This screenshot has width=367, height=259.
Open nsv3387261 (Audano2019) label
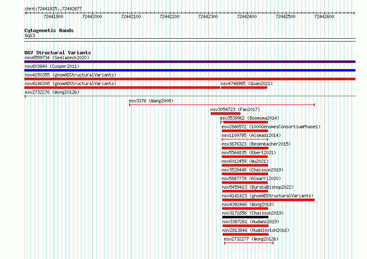[251, 222]
